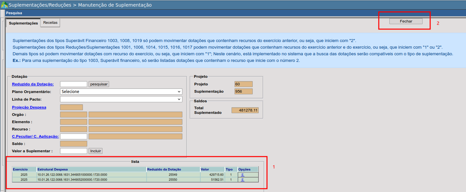
Task: Sort by the Exercício column header
Action: click(20, 169)
